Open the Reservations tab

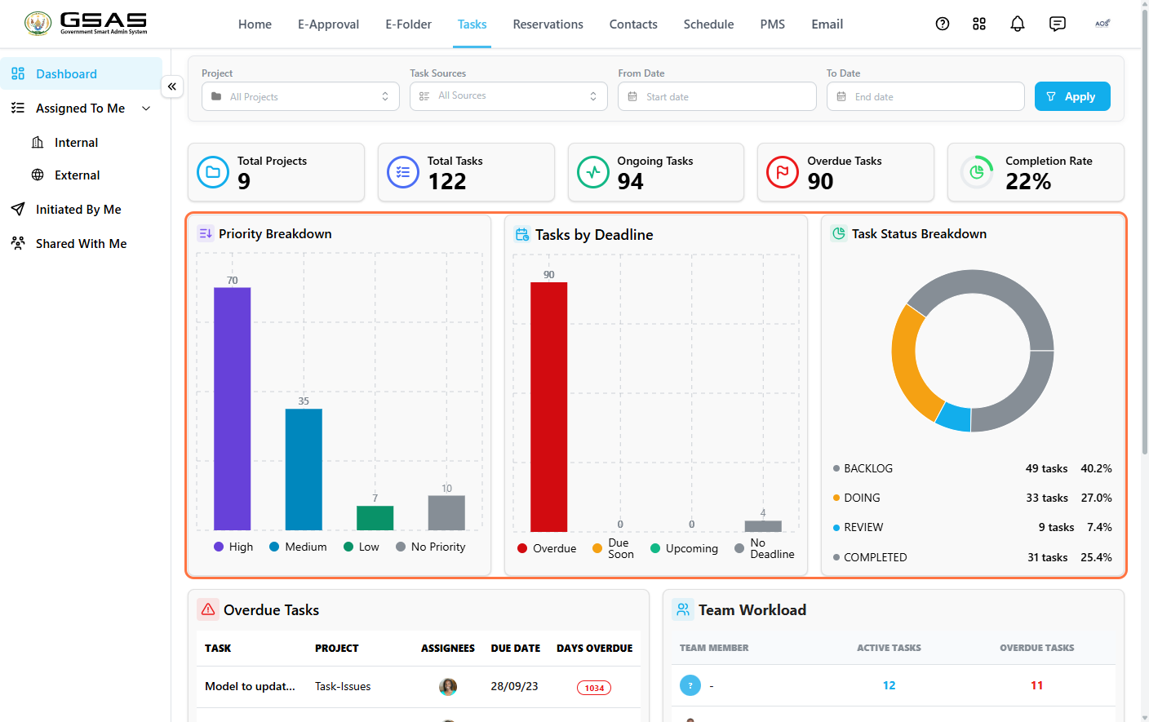pos(548,24)
